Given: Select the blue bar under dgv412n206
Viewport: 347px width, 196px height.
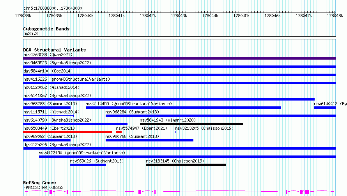Looking at the screenshot, I should coord(179,148).
